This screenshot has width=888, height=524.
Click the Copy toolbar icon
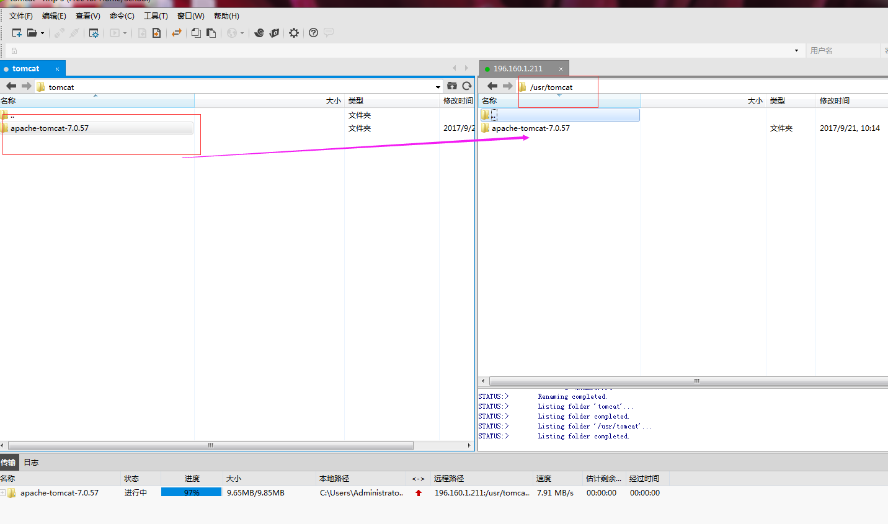pos(196,33)
